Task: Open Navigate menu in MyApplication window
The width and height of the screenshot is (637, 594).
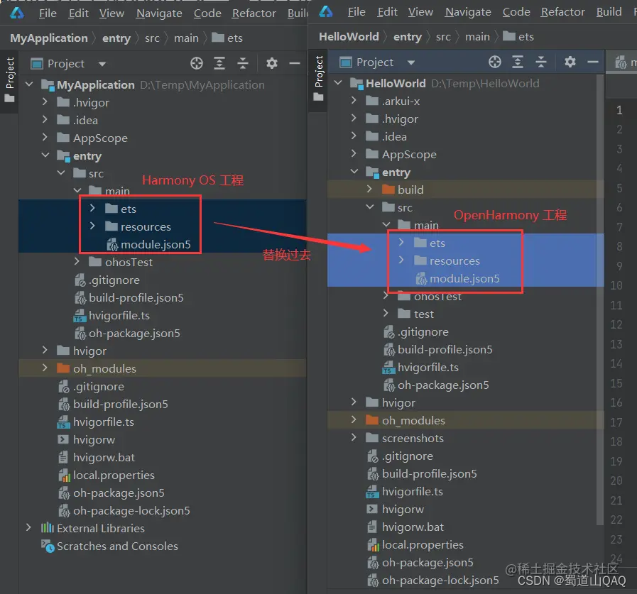Action: 159,13
